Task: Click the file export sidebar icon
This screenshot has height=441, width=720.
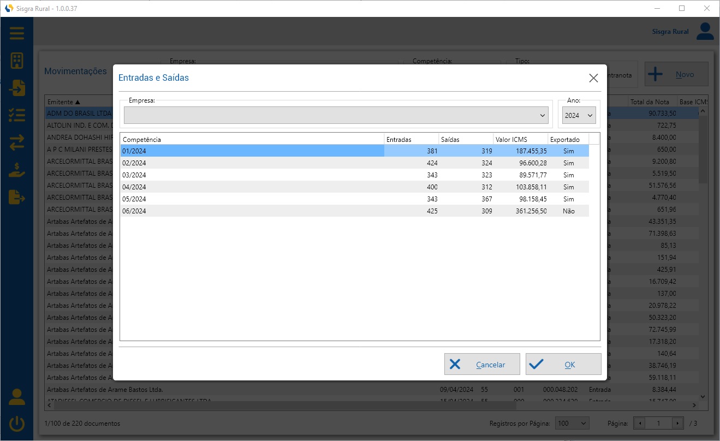Action: tap(17, 197)
